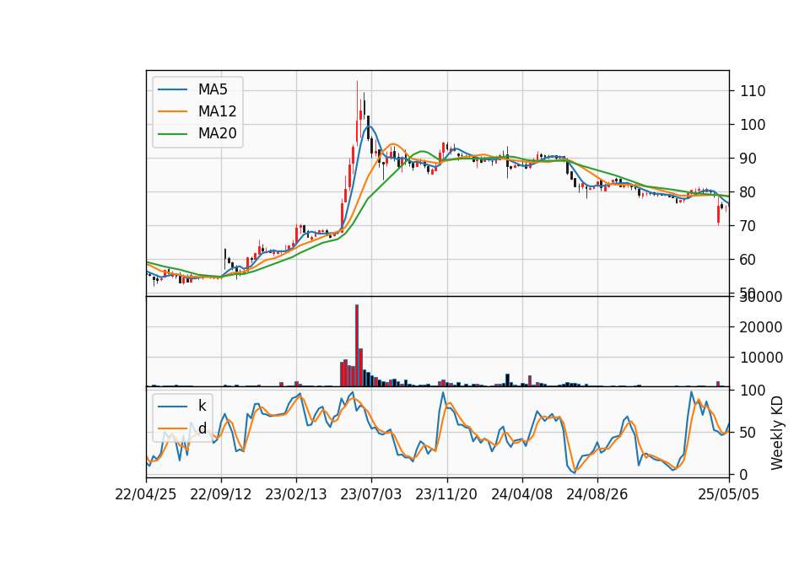This screenshot has height=582, width=810.
Task: Click the 20000 volume axis label
Action: click(x=761, y=327)
